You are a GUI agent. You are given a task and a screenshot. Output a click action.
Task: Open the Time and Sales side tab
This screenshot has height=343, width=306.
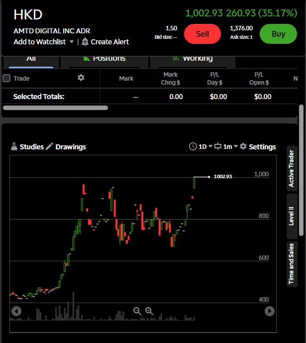pyautogui.click(x=292, y=264)
